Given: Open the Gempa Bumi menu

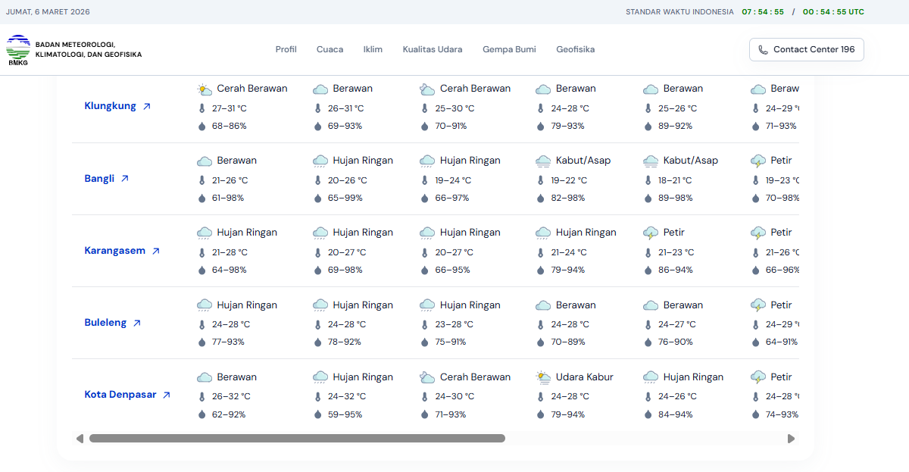Looking at the screenshot, I should pyautogui.click(x=509, y=50).
